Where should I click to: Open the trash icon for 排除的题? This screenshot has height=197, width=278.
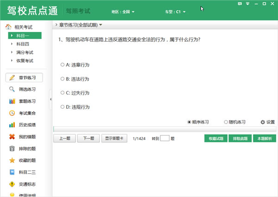[12, 149]
